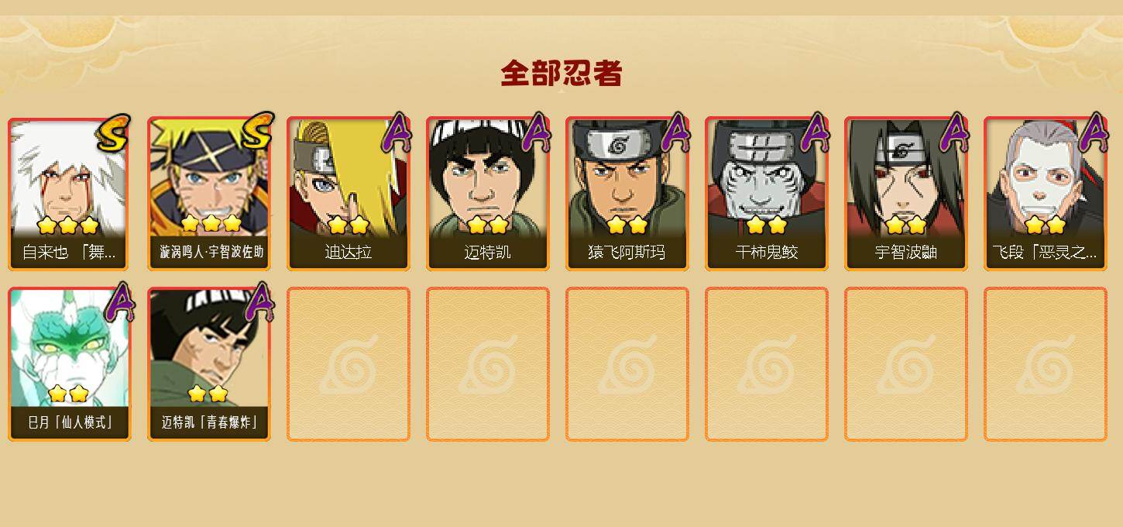Click the S rank badge on 漩涡鸣人
Viewport: 1123px width, 527px height.
257,132
